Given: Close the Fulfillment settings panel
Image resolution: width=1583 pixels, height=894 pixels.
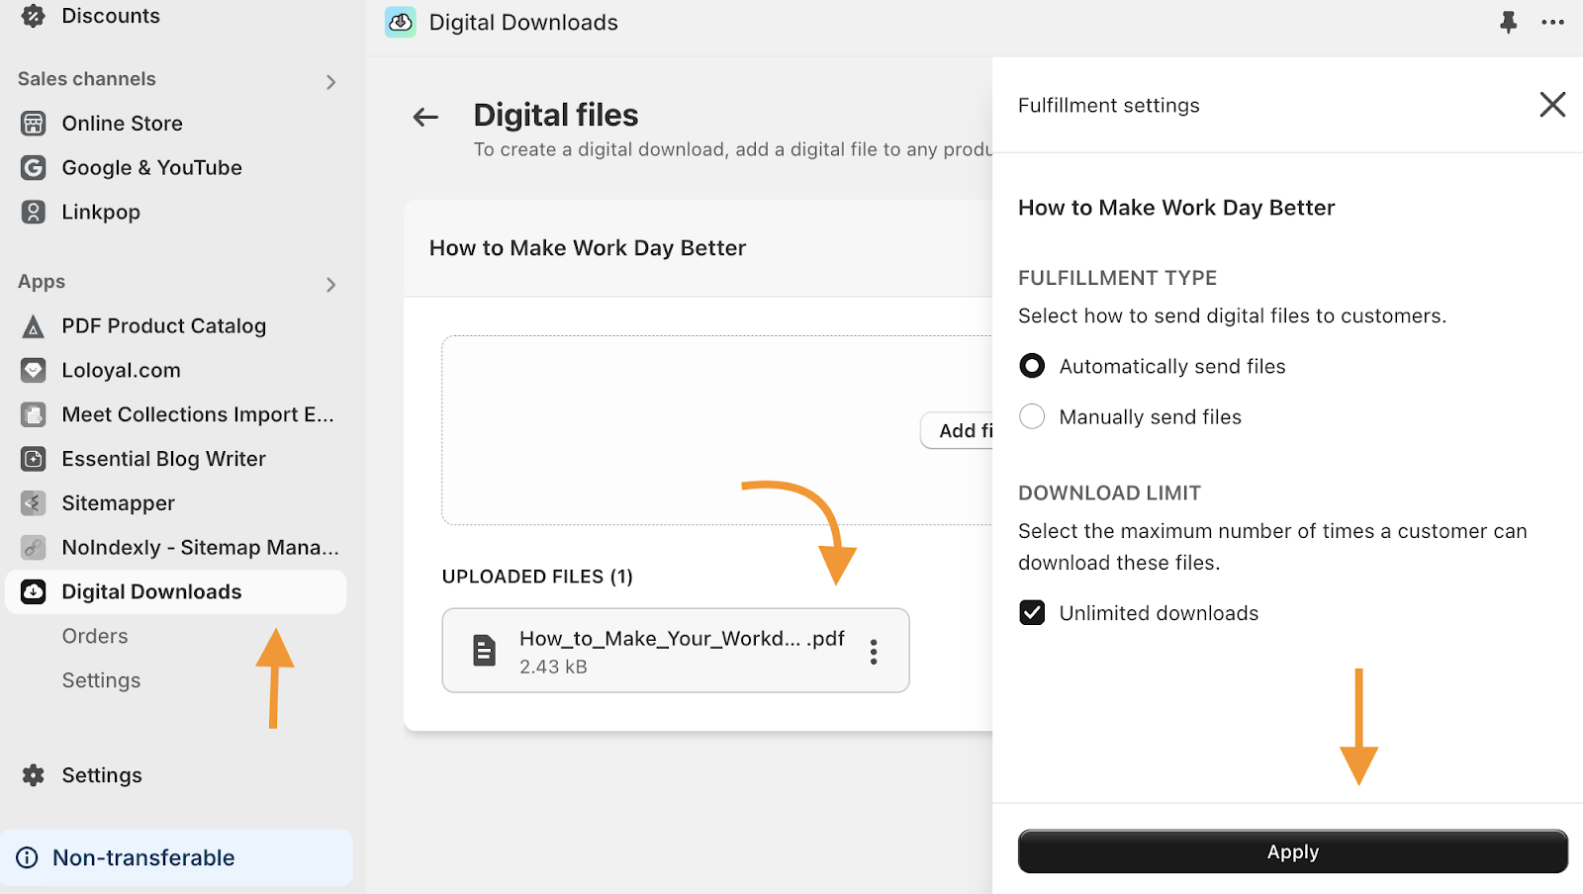Looking at the screenshot, I should click(1552, 104).
